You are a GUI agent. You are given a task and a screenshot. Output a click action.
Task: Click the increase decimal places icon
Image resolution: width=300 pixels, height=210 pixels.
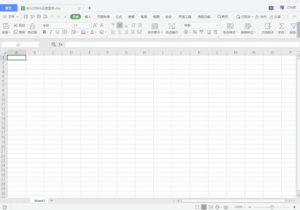click(x=208, y=32)
